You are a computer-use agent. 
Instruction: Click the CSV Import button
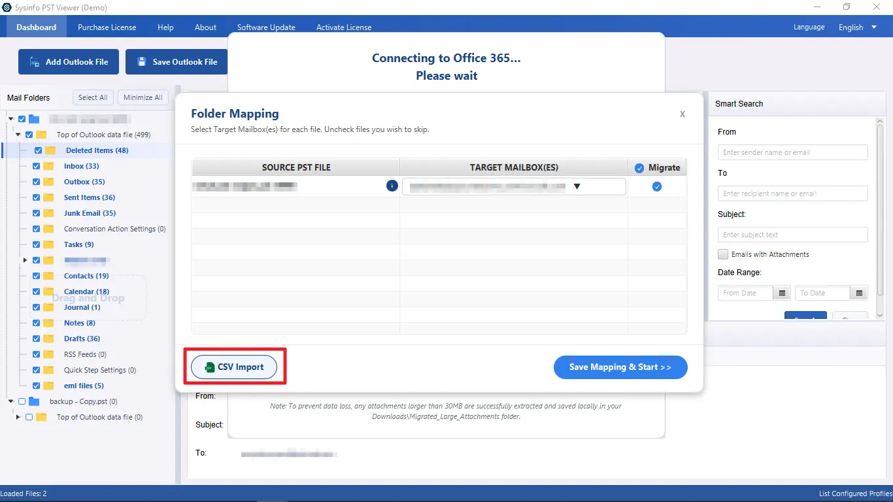(234, 367)
